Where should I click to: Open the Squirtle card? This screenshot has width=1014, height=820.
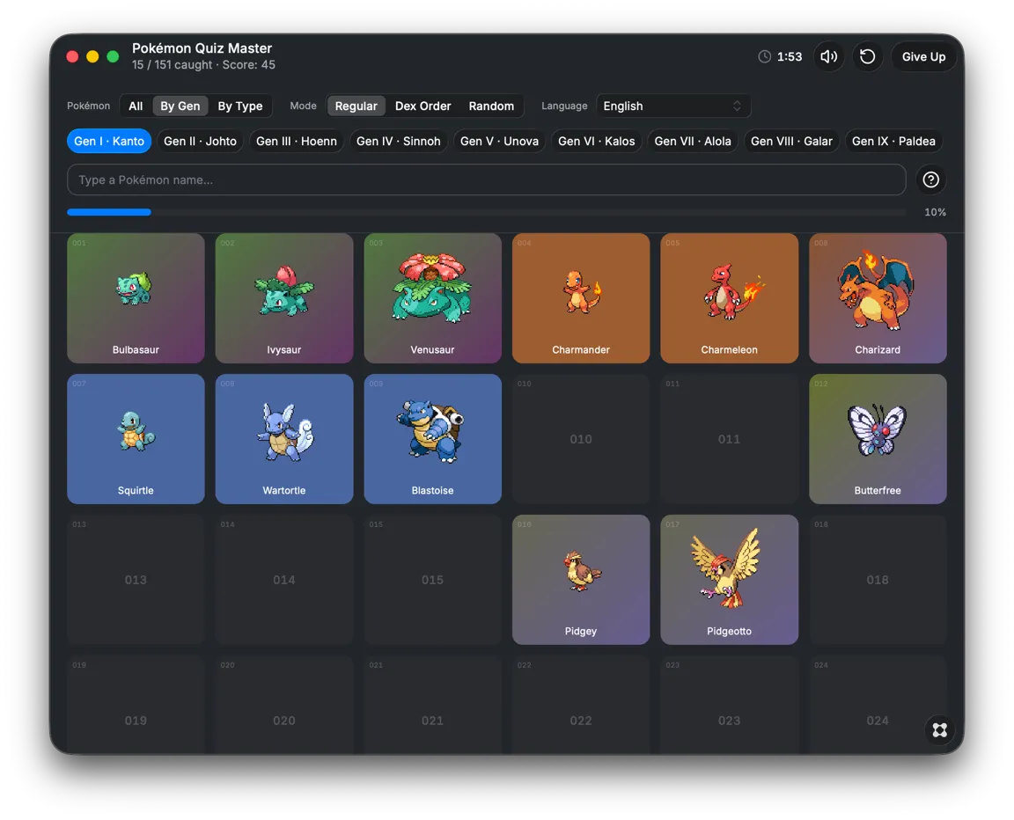136,439
